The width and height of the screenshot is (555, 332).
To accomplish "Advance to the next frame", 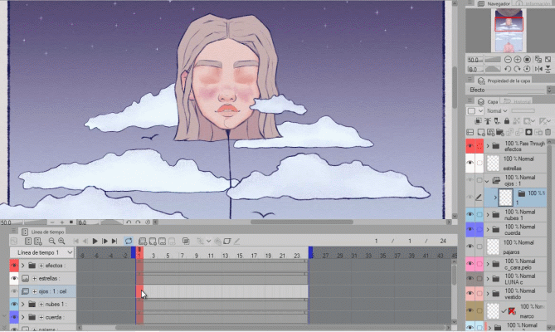I will point(105,241).
